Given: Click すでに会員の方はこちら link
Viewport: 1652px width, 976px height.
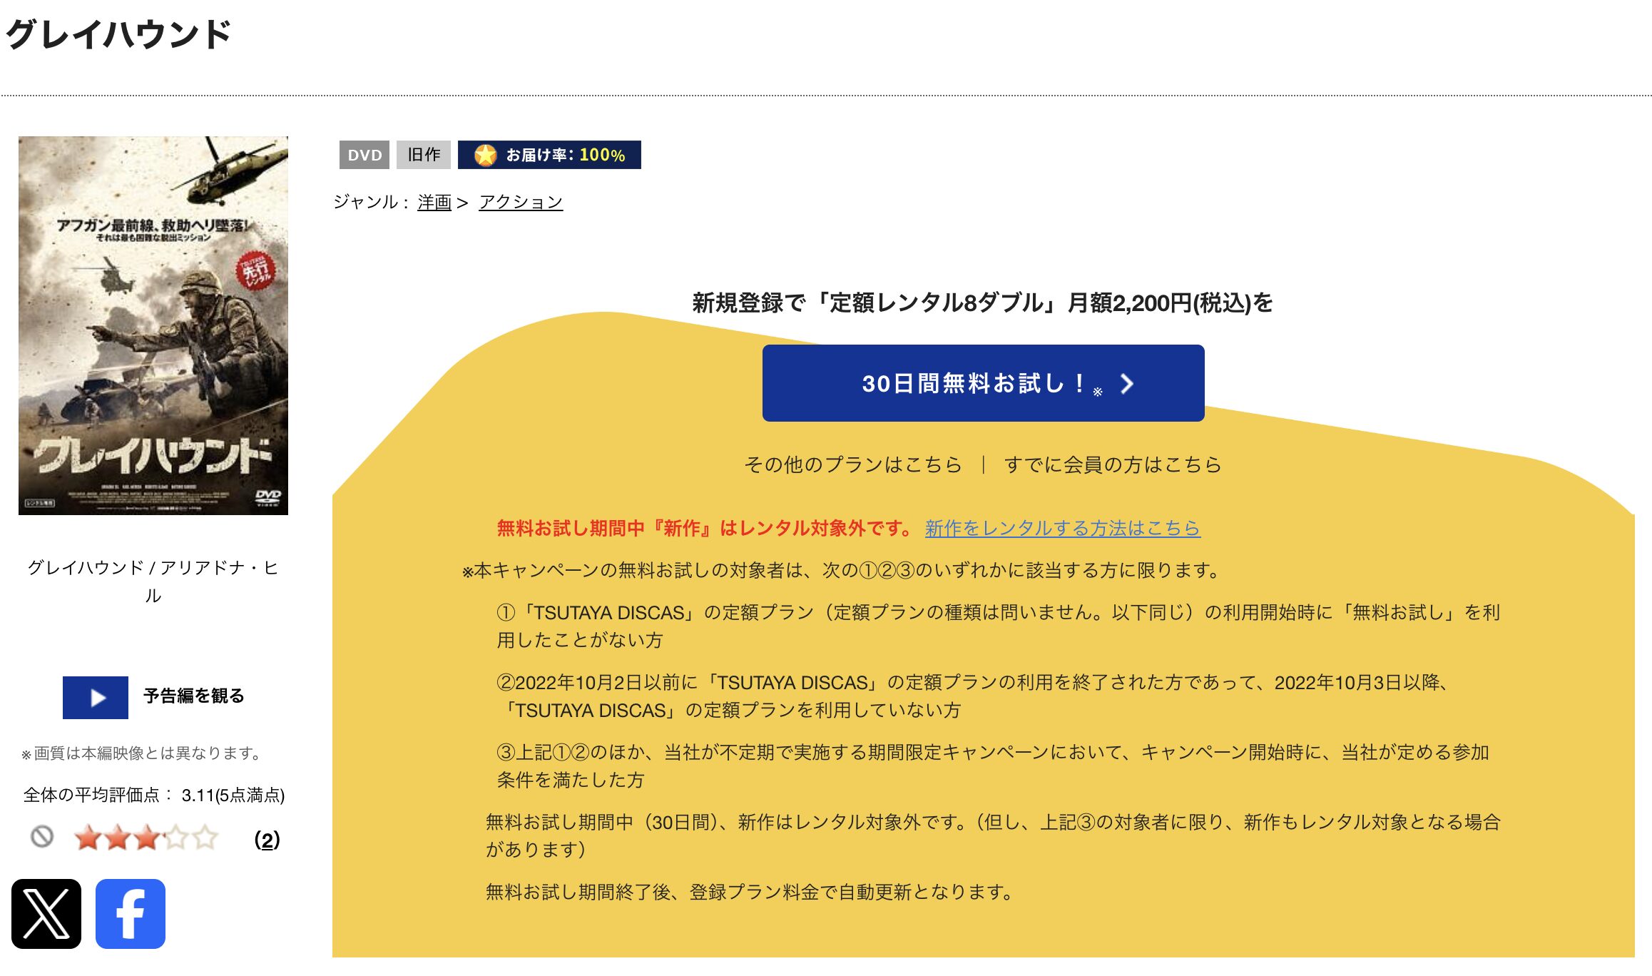Looking at the screenshot, I should pyautogui.click(x=1113, y=464).
